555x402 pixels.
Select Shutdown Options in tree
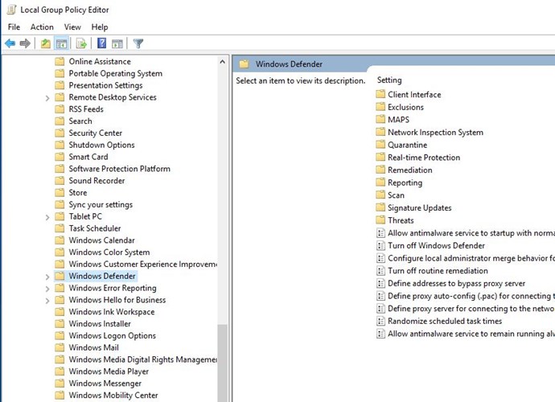coord(101,145)
